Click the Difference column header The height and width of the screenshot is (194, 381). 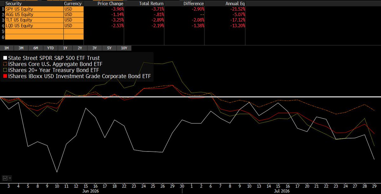[194, 3]
